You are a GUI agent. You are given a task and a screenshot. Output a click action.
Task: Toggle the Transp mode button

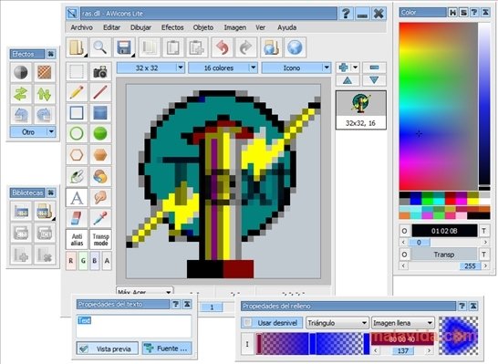coord(100,240)
